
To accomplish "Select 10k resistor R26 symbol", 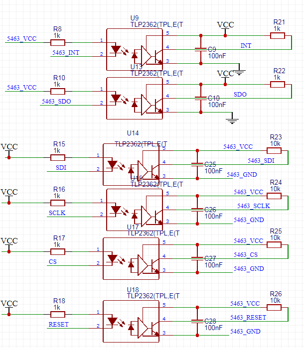I will point(274,307).
